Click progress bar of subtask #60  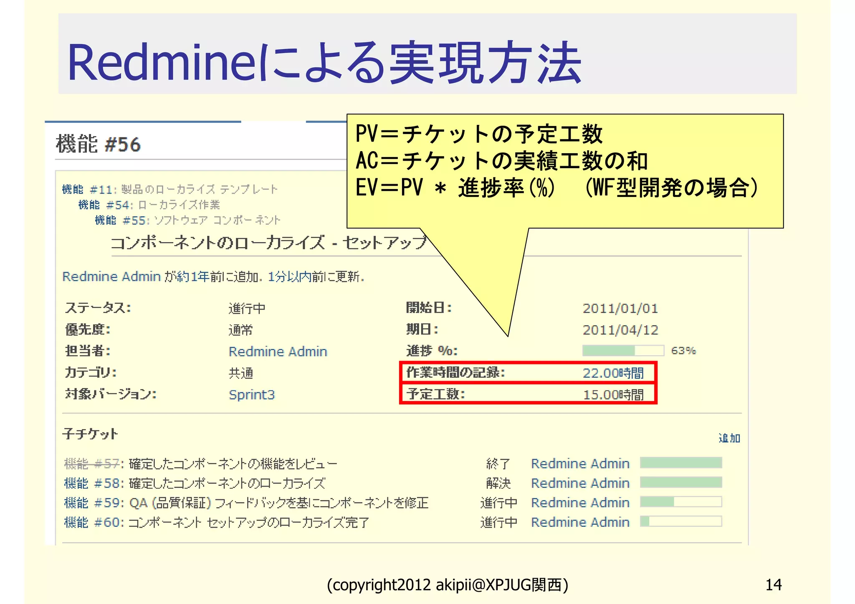[x=681, y=521]
